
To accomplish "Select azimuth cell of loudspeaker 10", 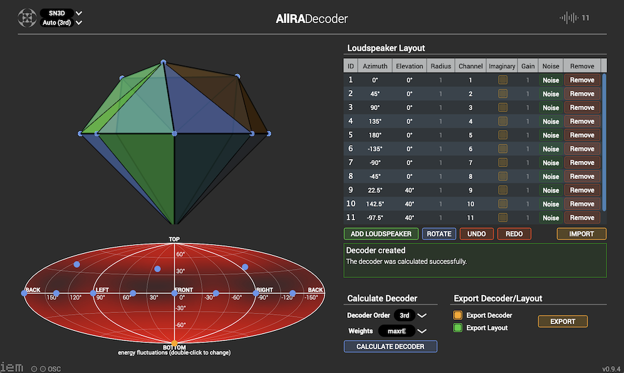I will click(x=375, y=204).
